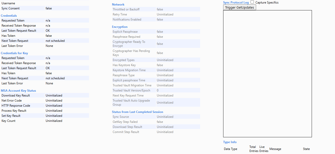Click the Message column header
This screenshot has height=154, width=335.
point(275,149)
